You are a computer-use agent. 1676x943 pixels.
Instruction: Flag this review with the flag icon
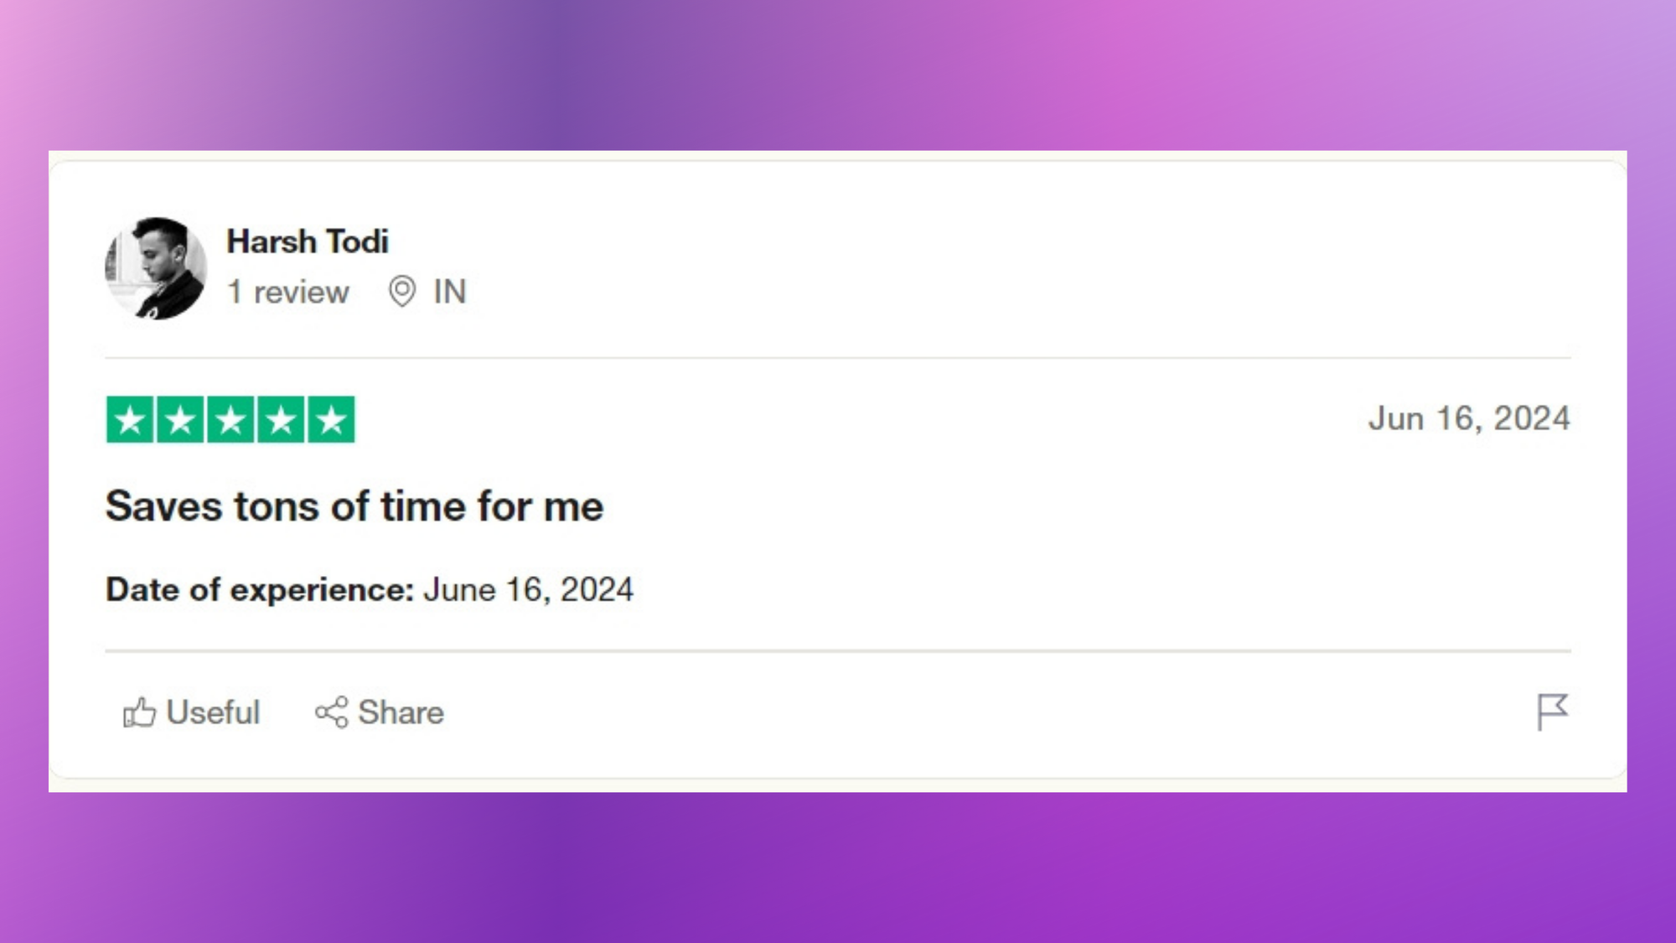click(1552, 712)
